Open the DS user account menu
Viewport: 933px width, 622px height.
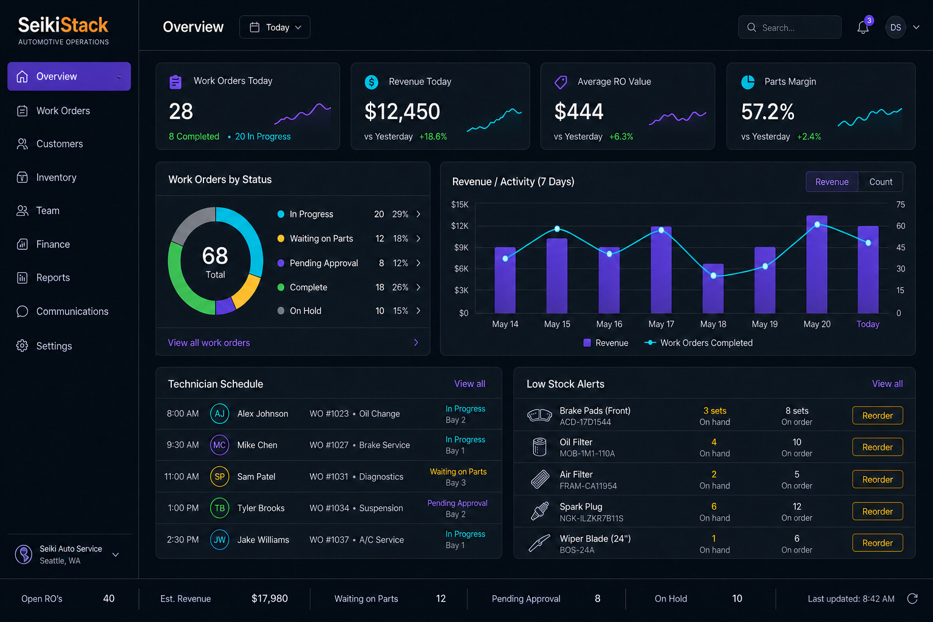click(903, 27)
